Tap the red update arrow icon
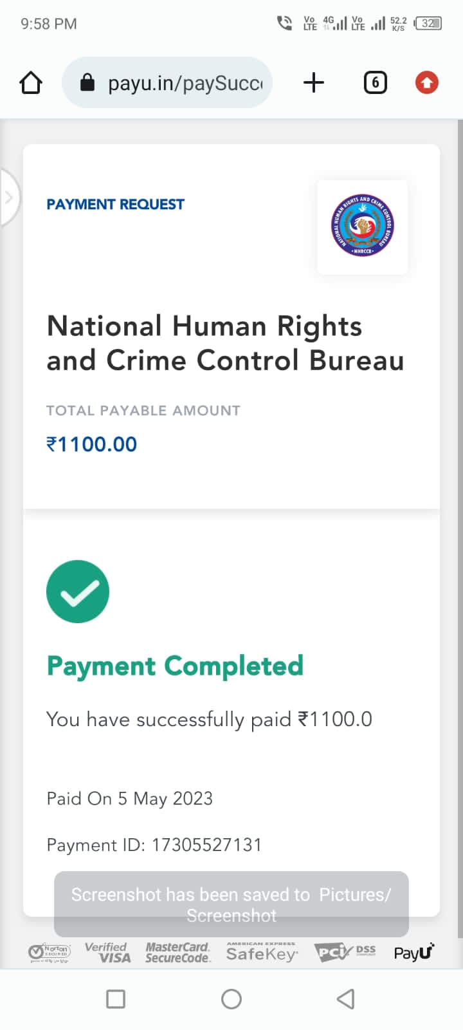 (426, 82)
